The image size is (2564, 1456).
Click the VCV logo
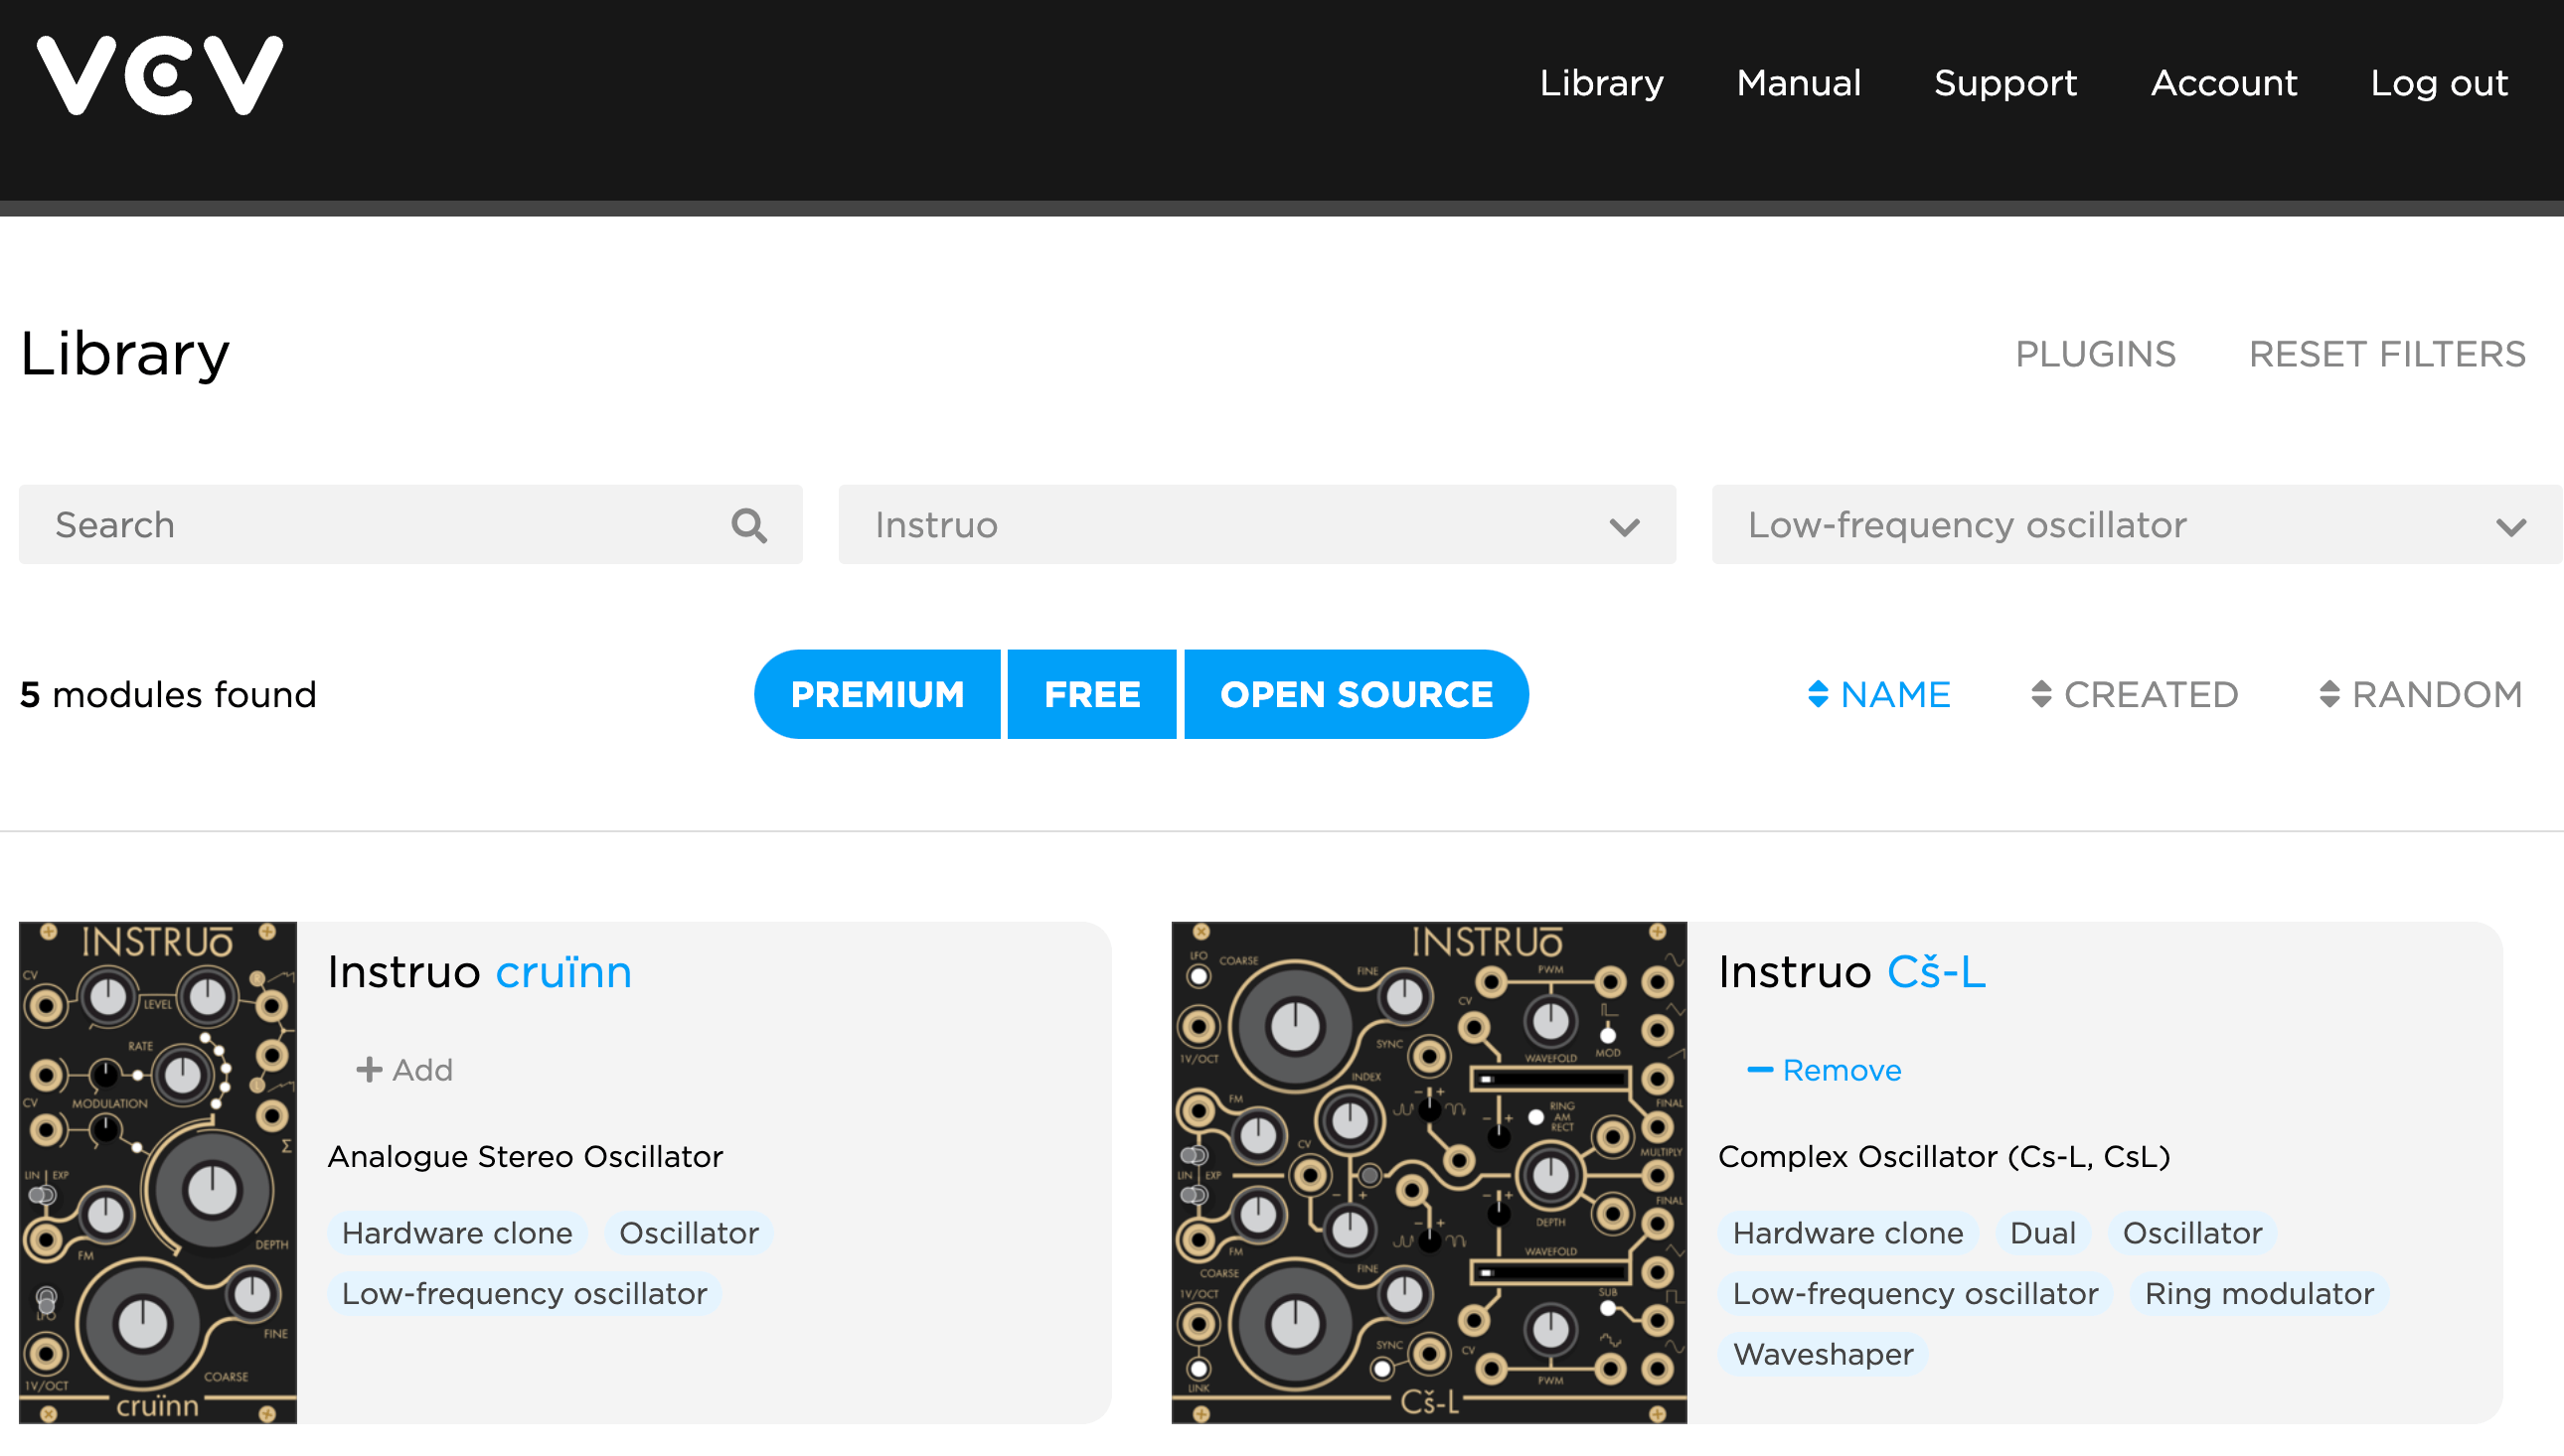click(x=160, y=75)
